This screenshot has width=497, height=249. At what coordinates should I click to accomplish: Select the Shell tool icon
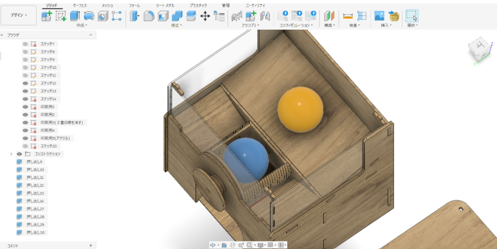(163, 16)
